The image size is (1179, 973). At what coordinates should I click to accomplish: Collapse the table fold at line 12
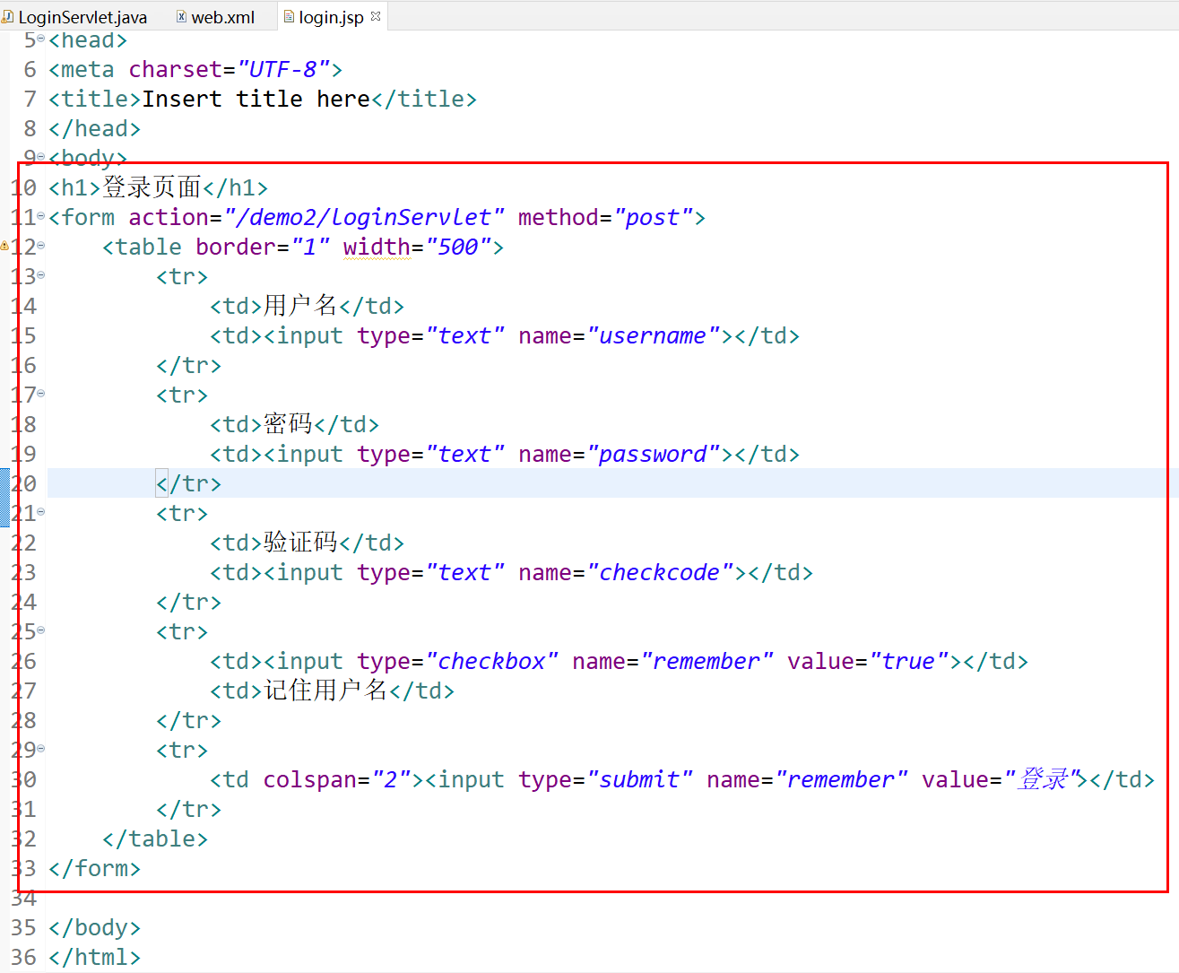tap(40, 244)
